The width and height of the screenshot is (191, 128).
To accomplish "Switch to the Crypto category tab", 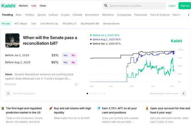I will click(x=65, y=15).
